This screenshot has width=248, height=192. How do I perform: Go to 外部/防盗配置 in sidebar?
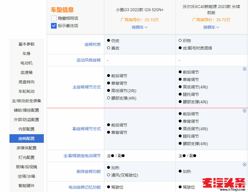coord(27,120)
